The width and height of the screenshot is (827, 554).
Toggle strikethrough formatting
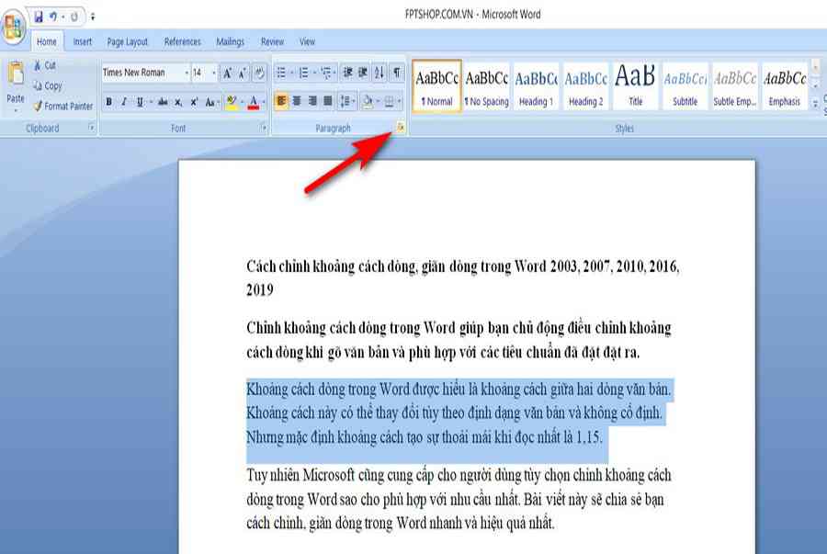coord(163,102)
